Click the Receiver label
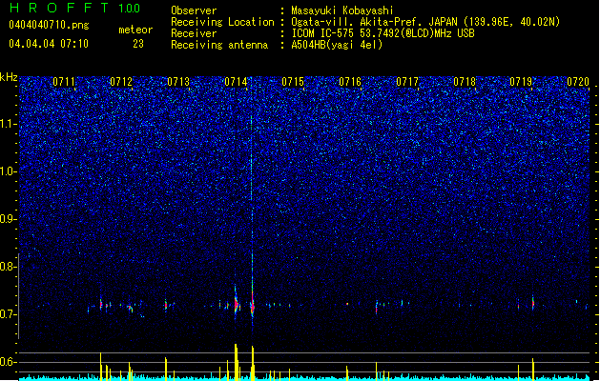The width and height of the screenshot is (600, 381). (x=194, y=33)
